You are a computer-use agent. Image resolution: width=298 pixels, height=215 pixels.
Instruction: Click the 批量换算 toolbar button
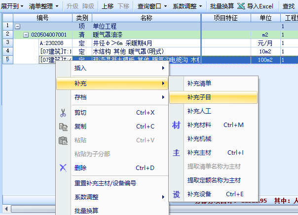[222, 6]
